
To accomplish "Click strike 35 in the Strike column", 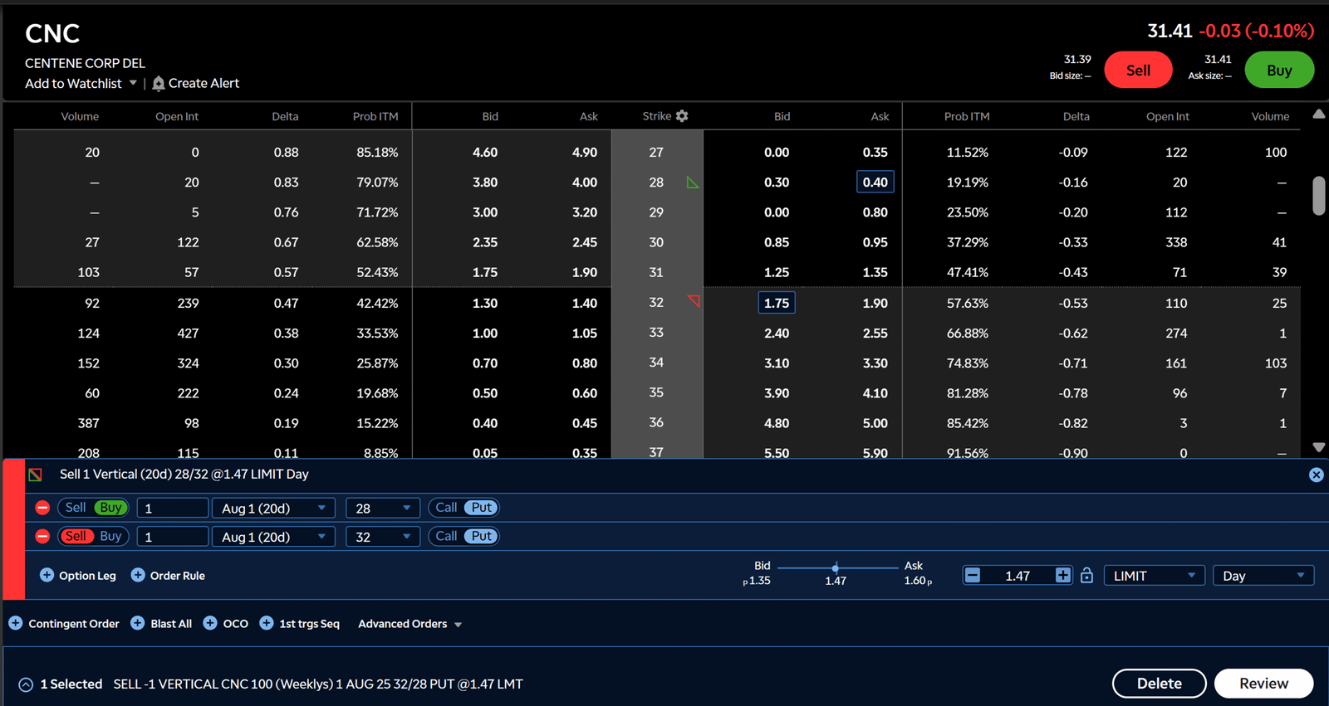I will [x=656, y=392].
